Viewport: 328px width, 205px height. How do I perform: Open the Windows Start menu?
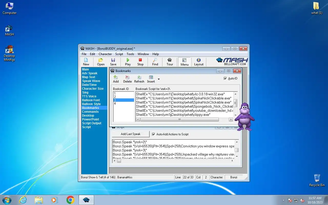click(7, 200)
